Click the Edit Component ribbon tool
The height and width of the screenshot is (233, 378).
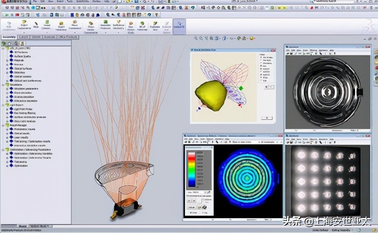9,27
